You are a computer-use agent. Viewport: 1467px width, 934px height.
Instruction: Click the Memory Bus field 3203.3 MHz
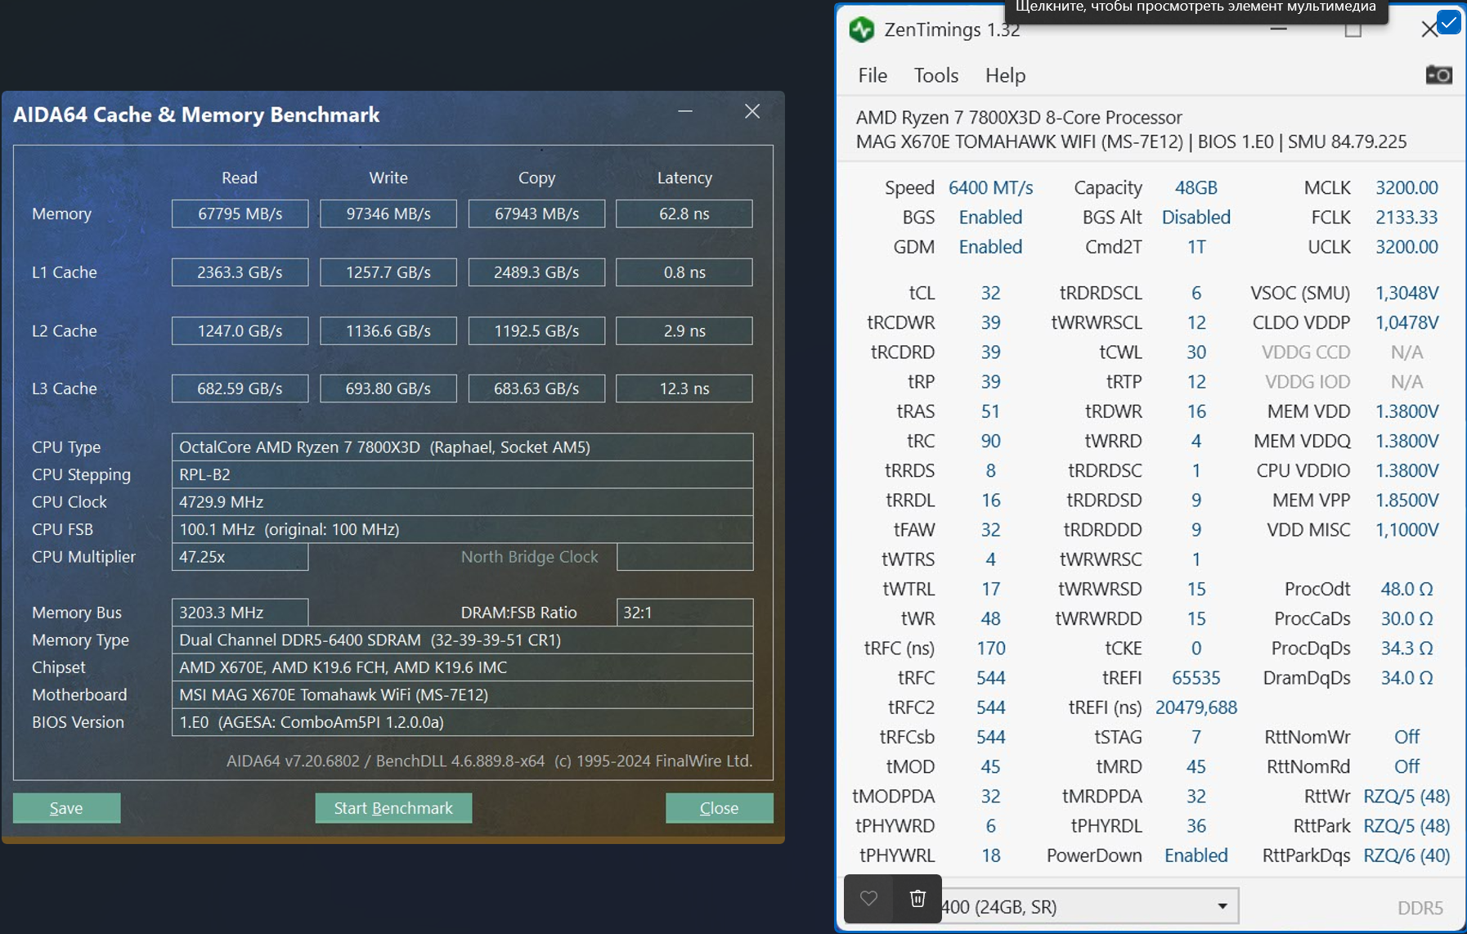coord(240,613)
